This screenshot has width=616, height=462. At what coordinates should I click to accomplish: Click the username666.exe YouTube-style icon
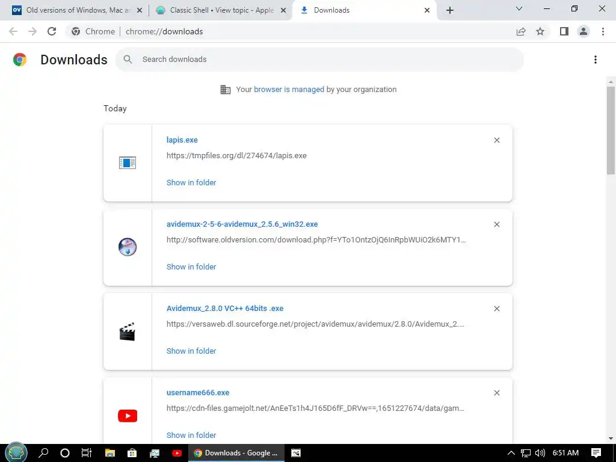[x=128, y=416]
